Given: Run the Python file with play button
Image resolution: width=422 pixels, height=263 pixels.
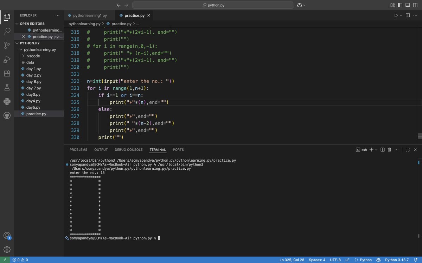Looking at the screenshot, I should click(x=396, y=15).
